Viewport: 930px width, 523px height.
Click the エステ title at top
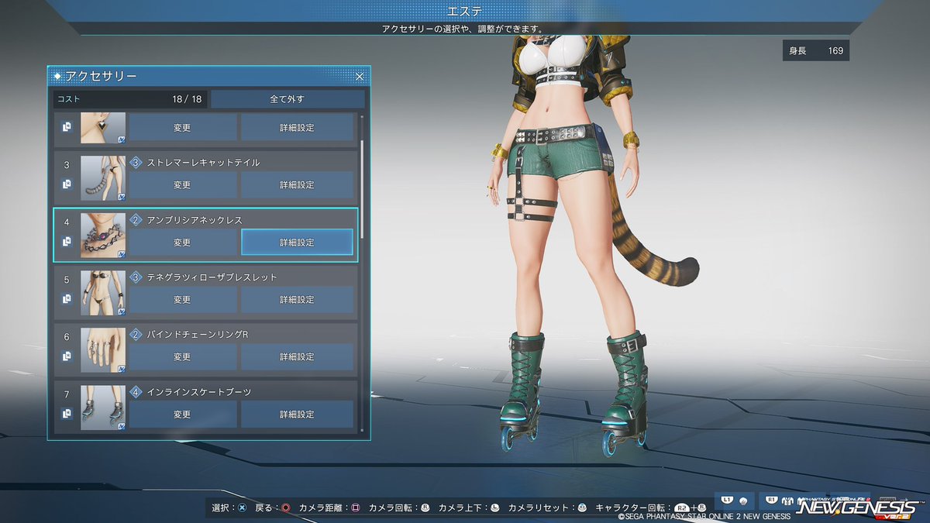pyautogui.click(x=465, y=11)
